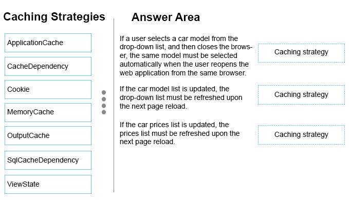This screenshot has height=200, width=352.
Task: Select the CacheDependency strategy box
Action: [48, 67]
